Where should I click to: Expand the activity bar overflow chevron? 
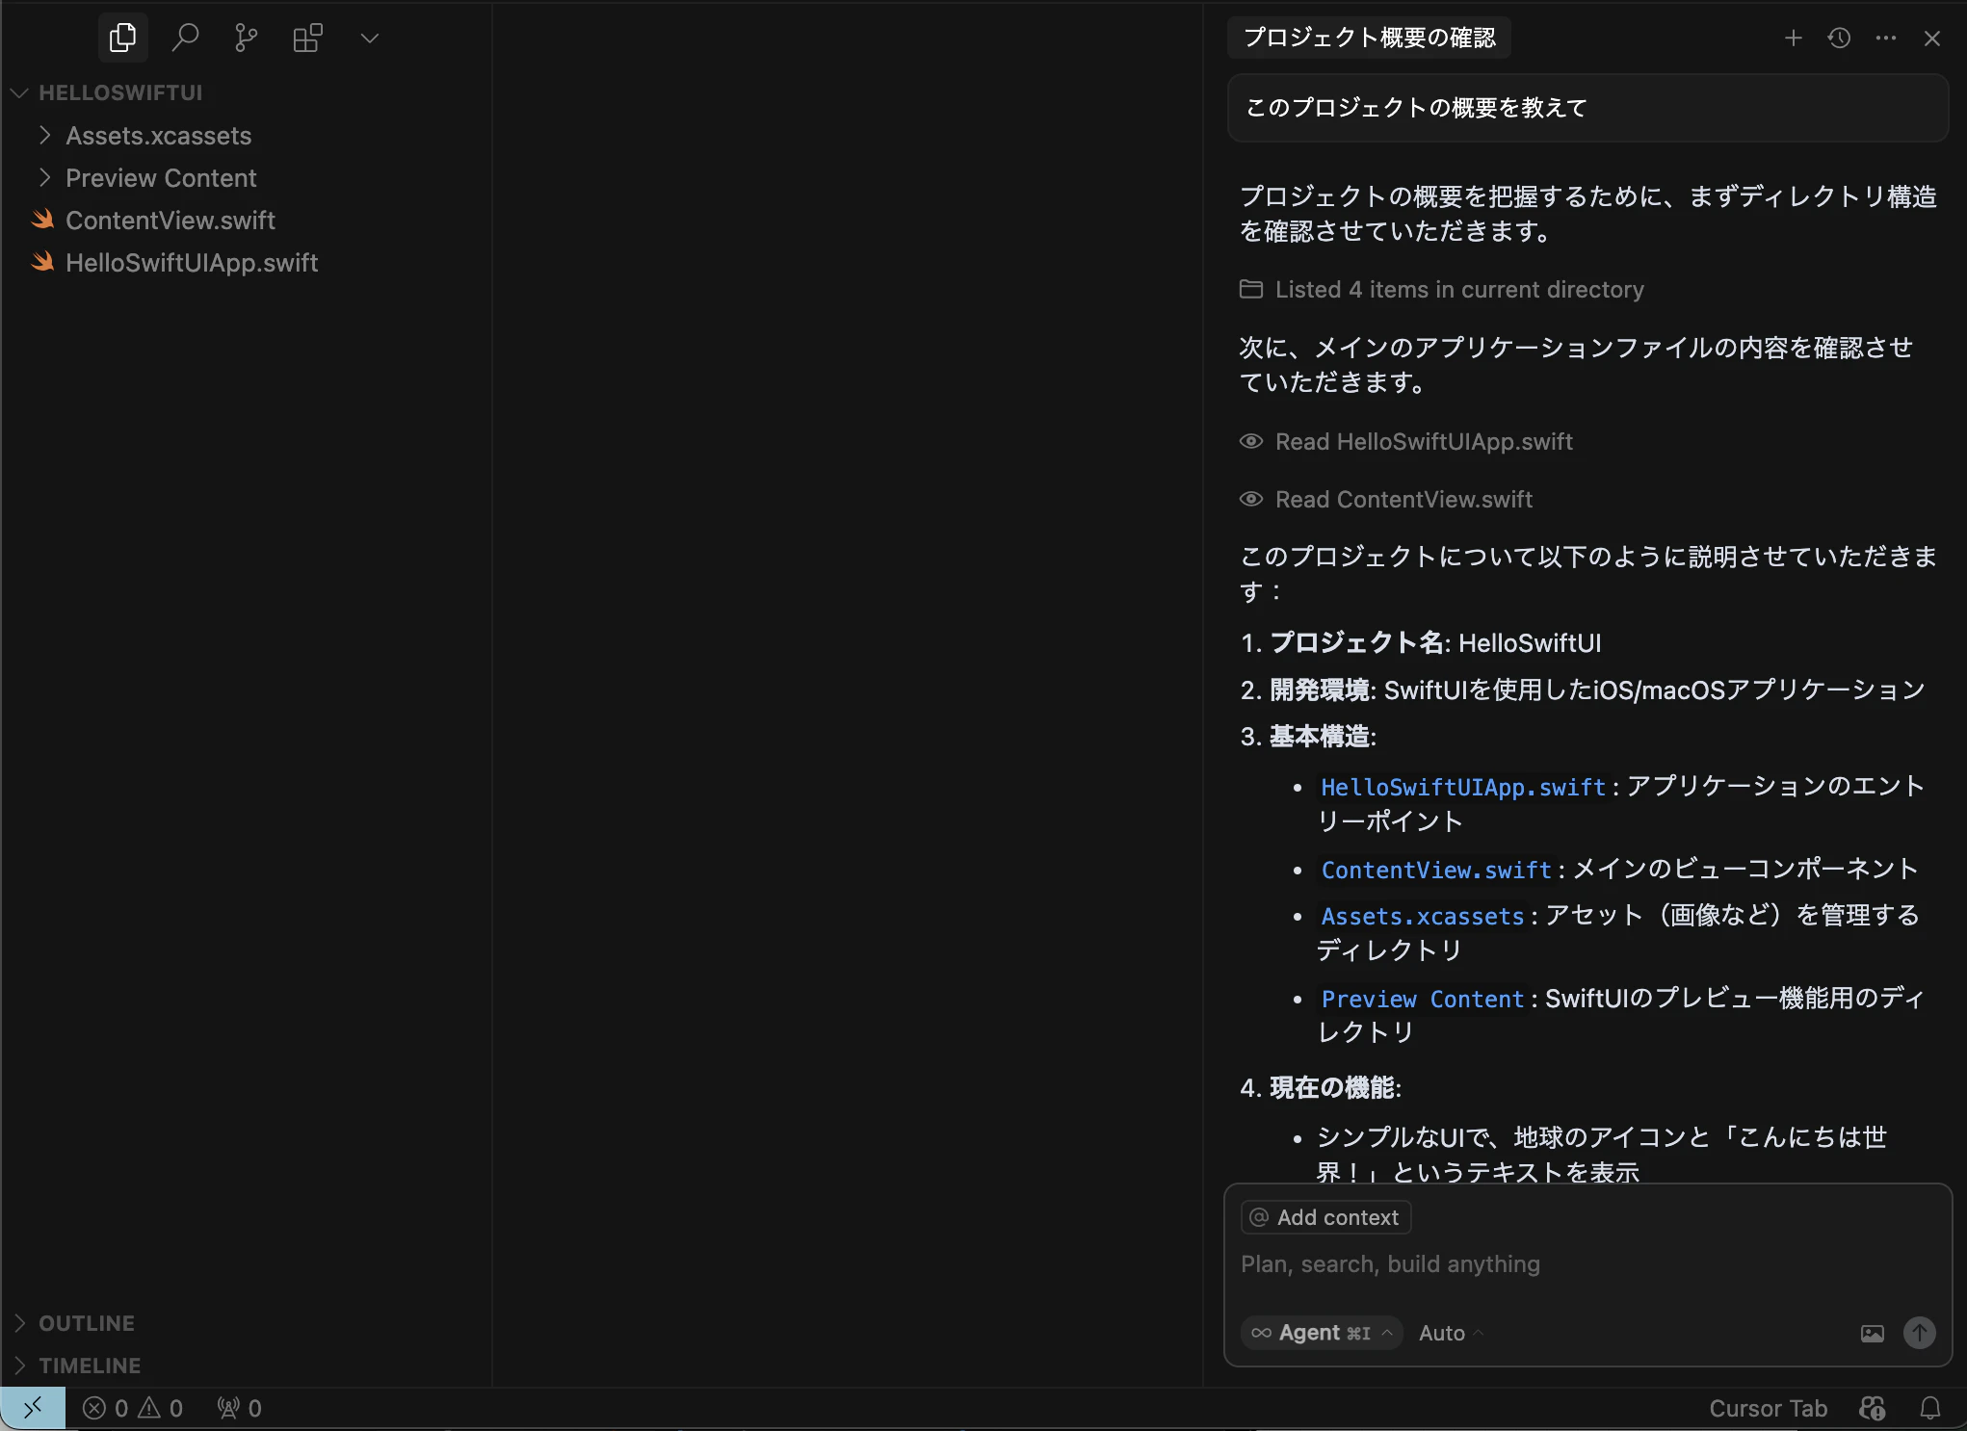click(369, 39)
